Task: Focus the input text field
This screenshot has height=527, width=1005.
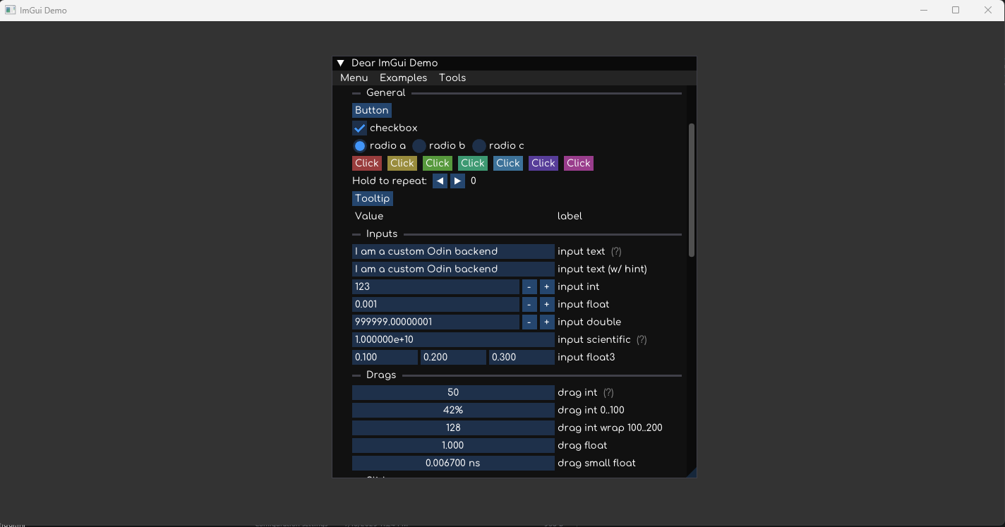Action: 453,251
